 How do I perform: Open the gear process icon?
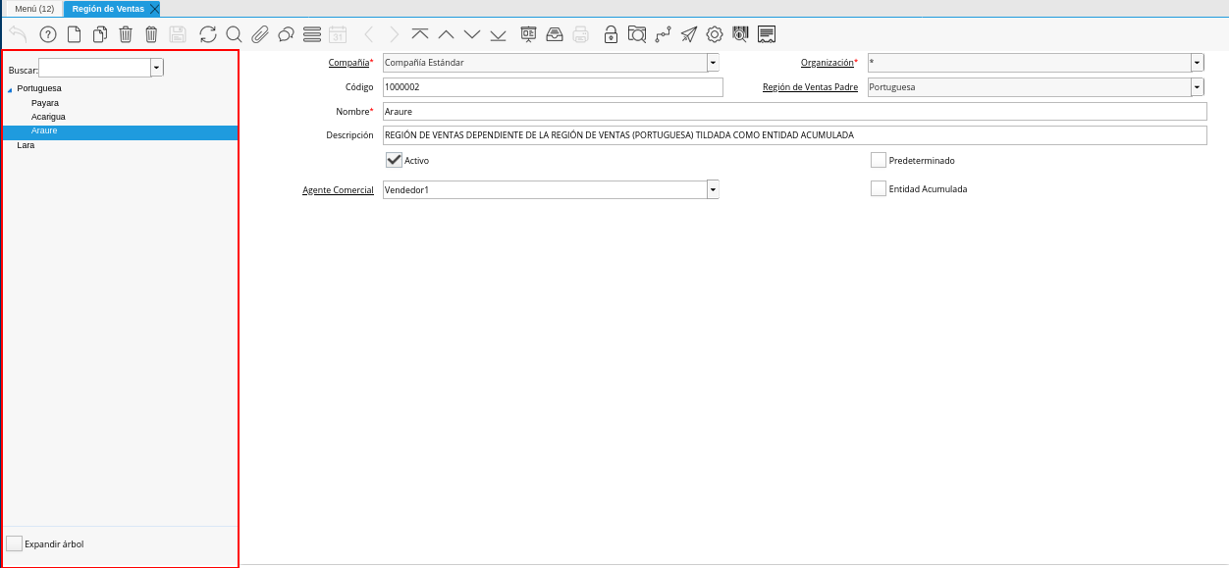pos(715,34)
